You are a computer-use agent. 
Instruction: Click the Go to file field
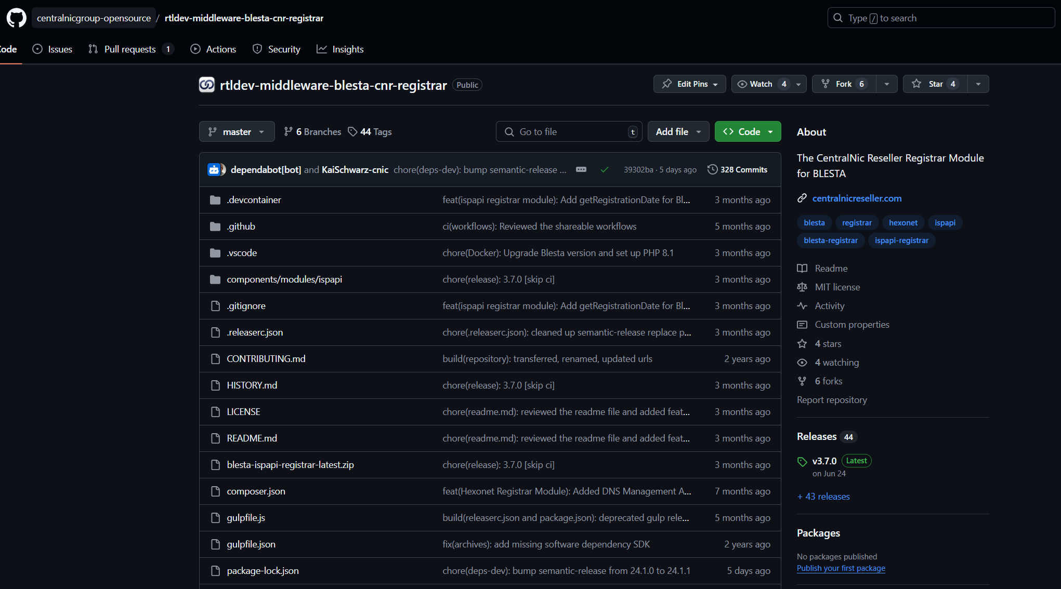(x=569, y=131)
